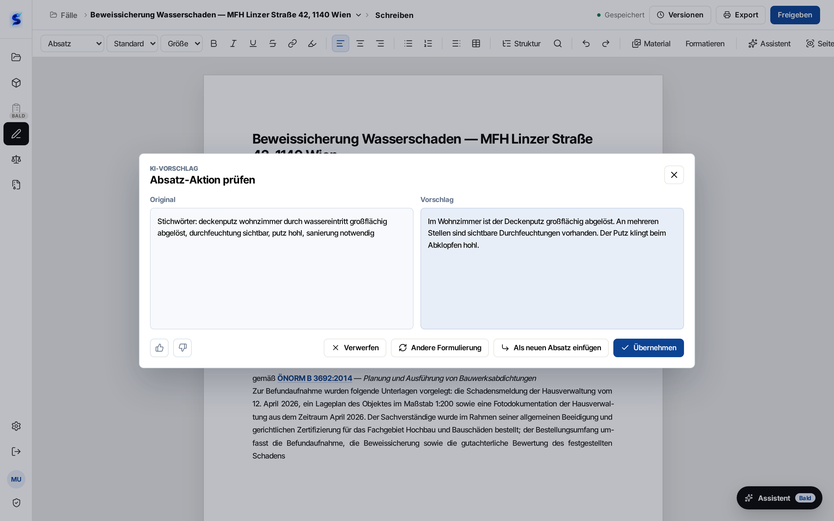Give thumbs up feedback

click(x=159, y=348)
